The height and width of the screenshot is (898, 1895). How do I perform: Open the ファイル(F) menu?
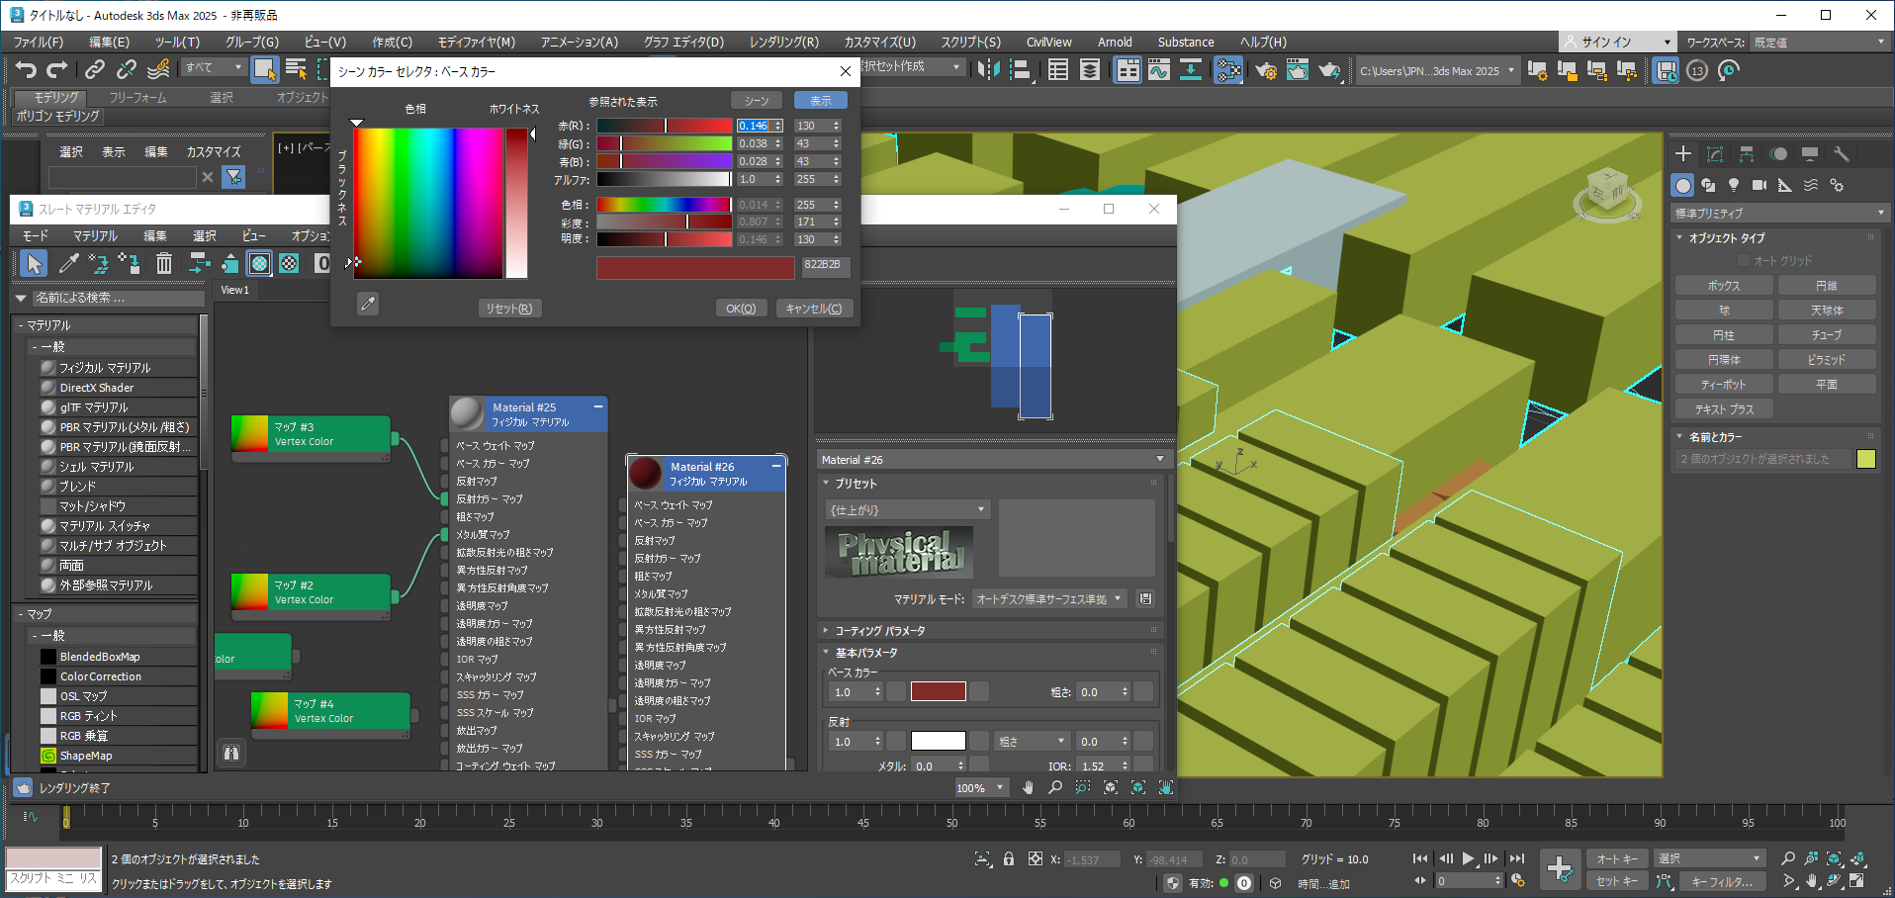click(x=39, y=42)
